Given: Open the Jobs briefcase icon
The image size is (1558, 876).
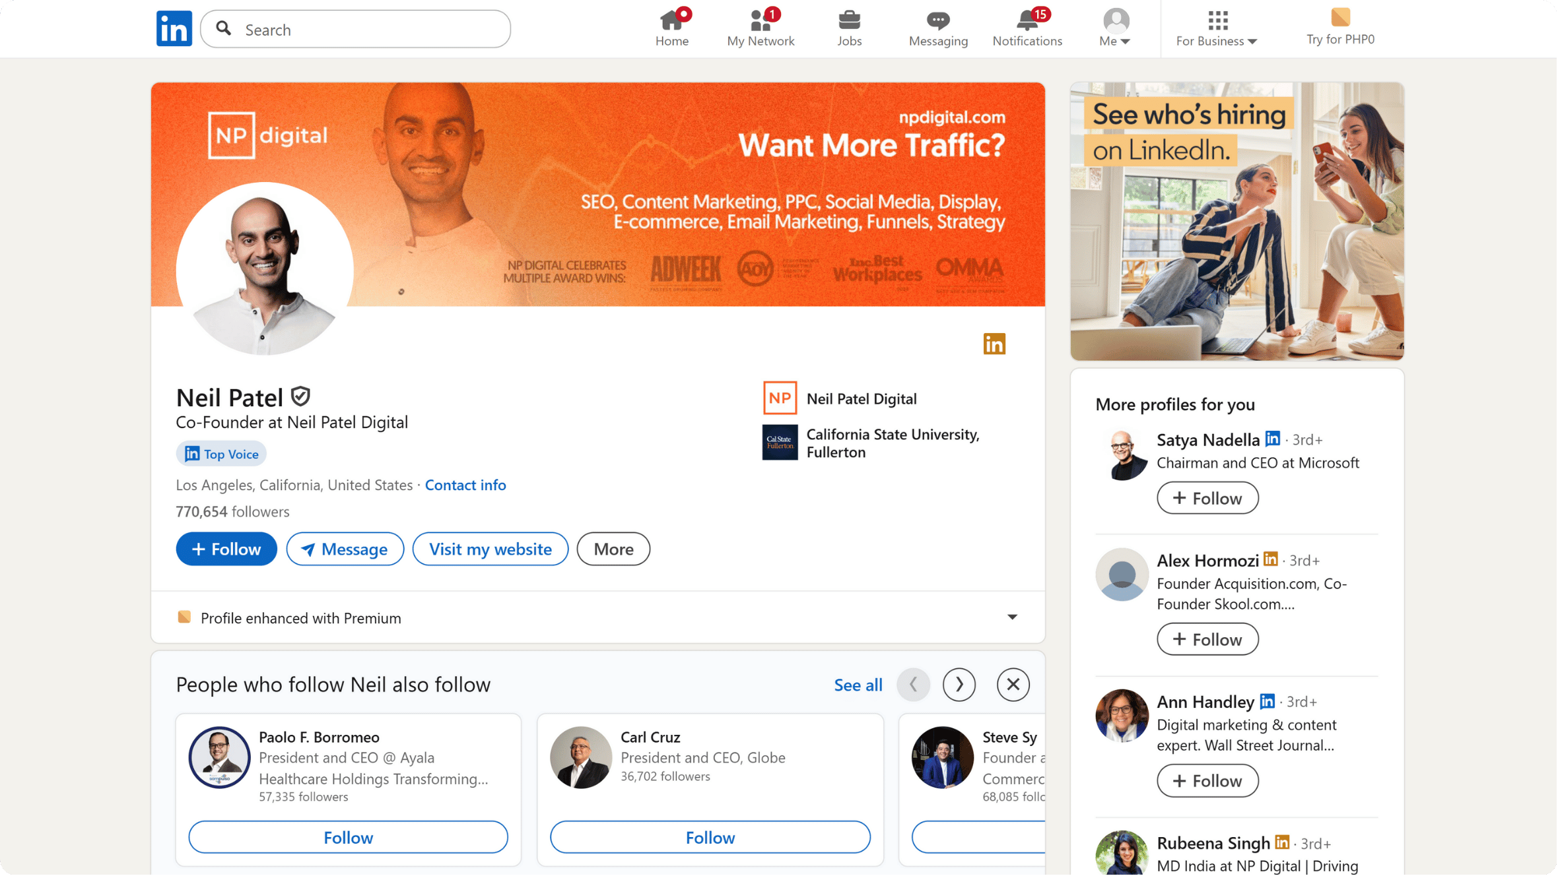Looking at the screenshot, I should pyautogui.click(x=849, y=20).
